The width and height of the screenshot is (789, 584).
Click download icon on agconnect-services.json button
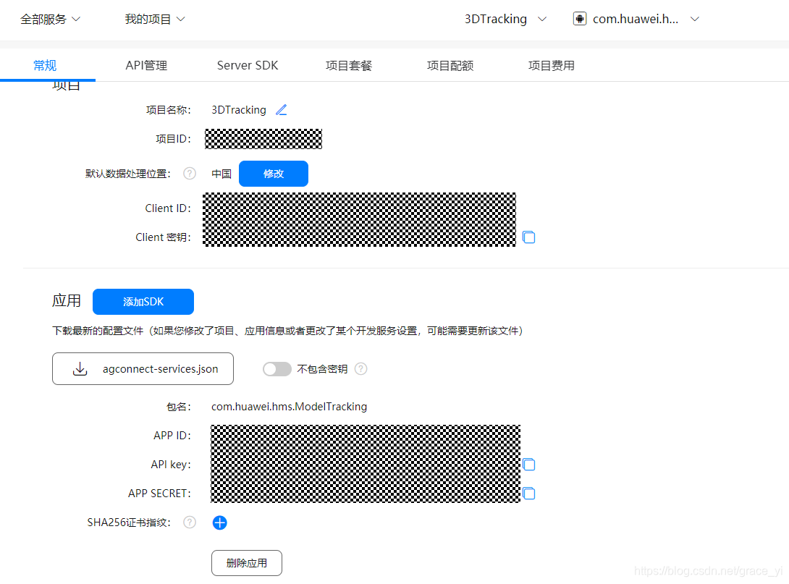(80, 369)
